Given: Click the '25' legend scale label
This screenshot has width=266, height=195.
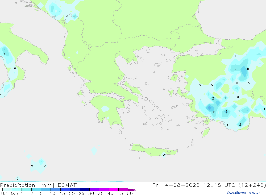Looking at the screenshot, I should click(82, 193).
